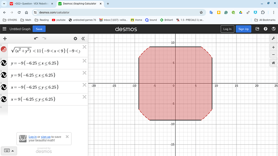Reset graph to default home viewport
Image resolution: width=278 pixels, height=156 pixels.
[273, 63]
